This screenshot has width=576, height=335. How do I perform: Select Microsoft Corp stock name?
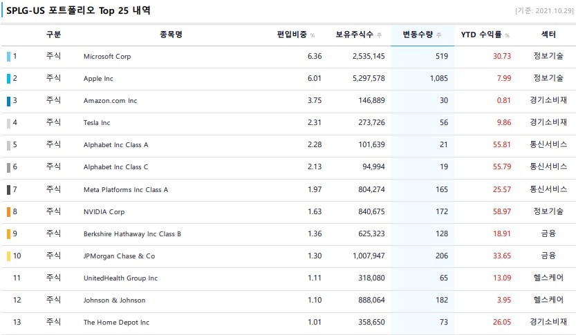pyautogui.click(x=107, y=57)
